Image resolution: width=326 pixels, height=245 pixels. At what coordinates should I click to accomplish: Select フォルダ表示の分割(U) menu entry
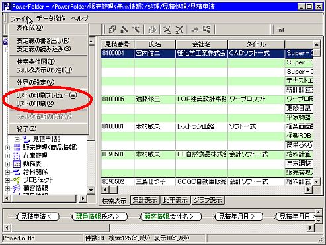click(x=48, y=70)
